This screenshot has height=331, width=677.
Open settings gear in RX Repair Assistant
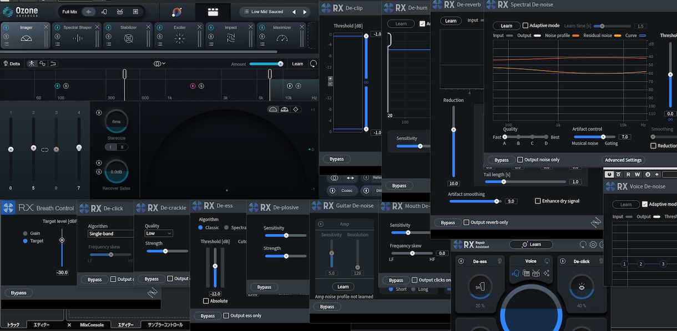[593, 244]
